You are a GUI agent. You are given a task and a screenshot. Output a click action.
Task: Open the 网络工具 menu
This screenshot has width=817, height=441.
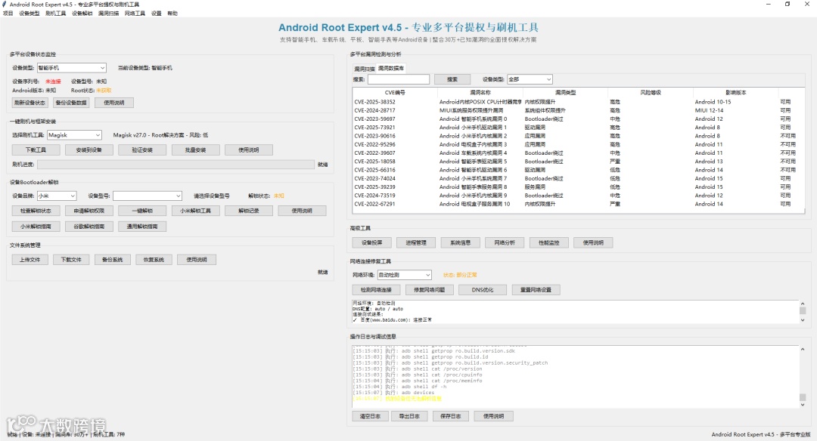click(x=135, y=14)
